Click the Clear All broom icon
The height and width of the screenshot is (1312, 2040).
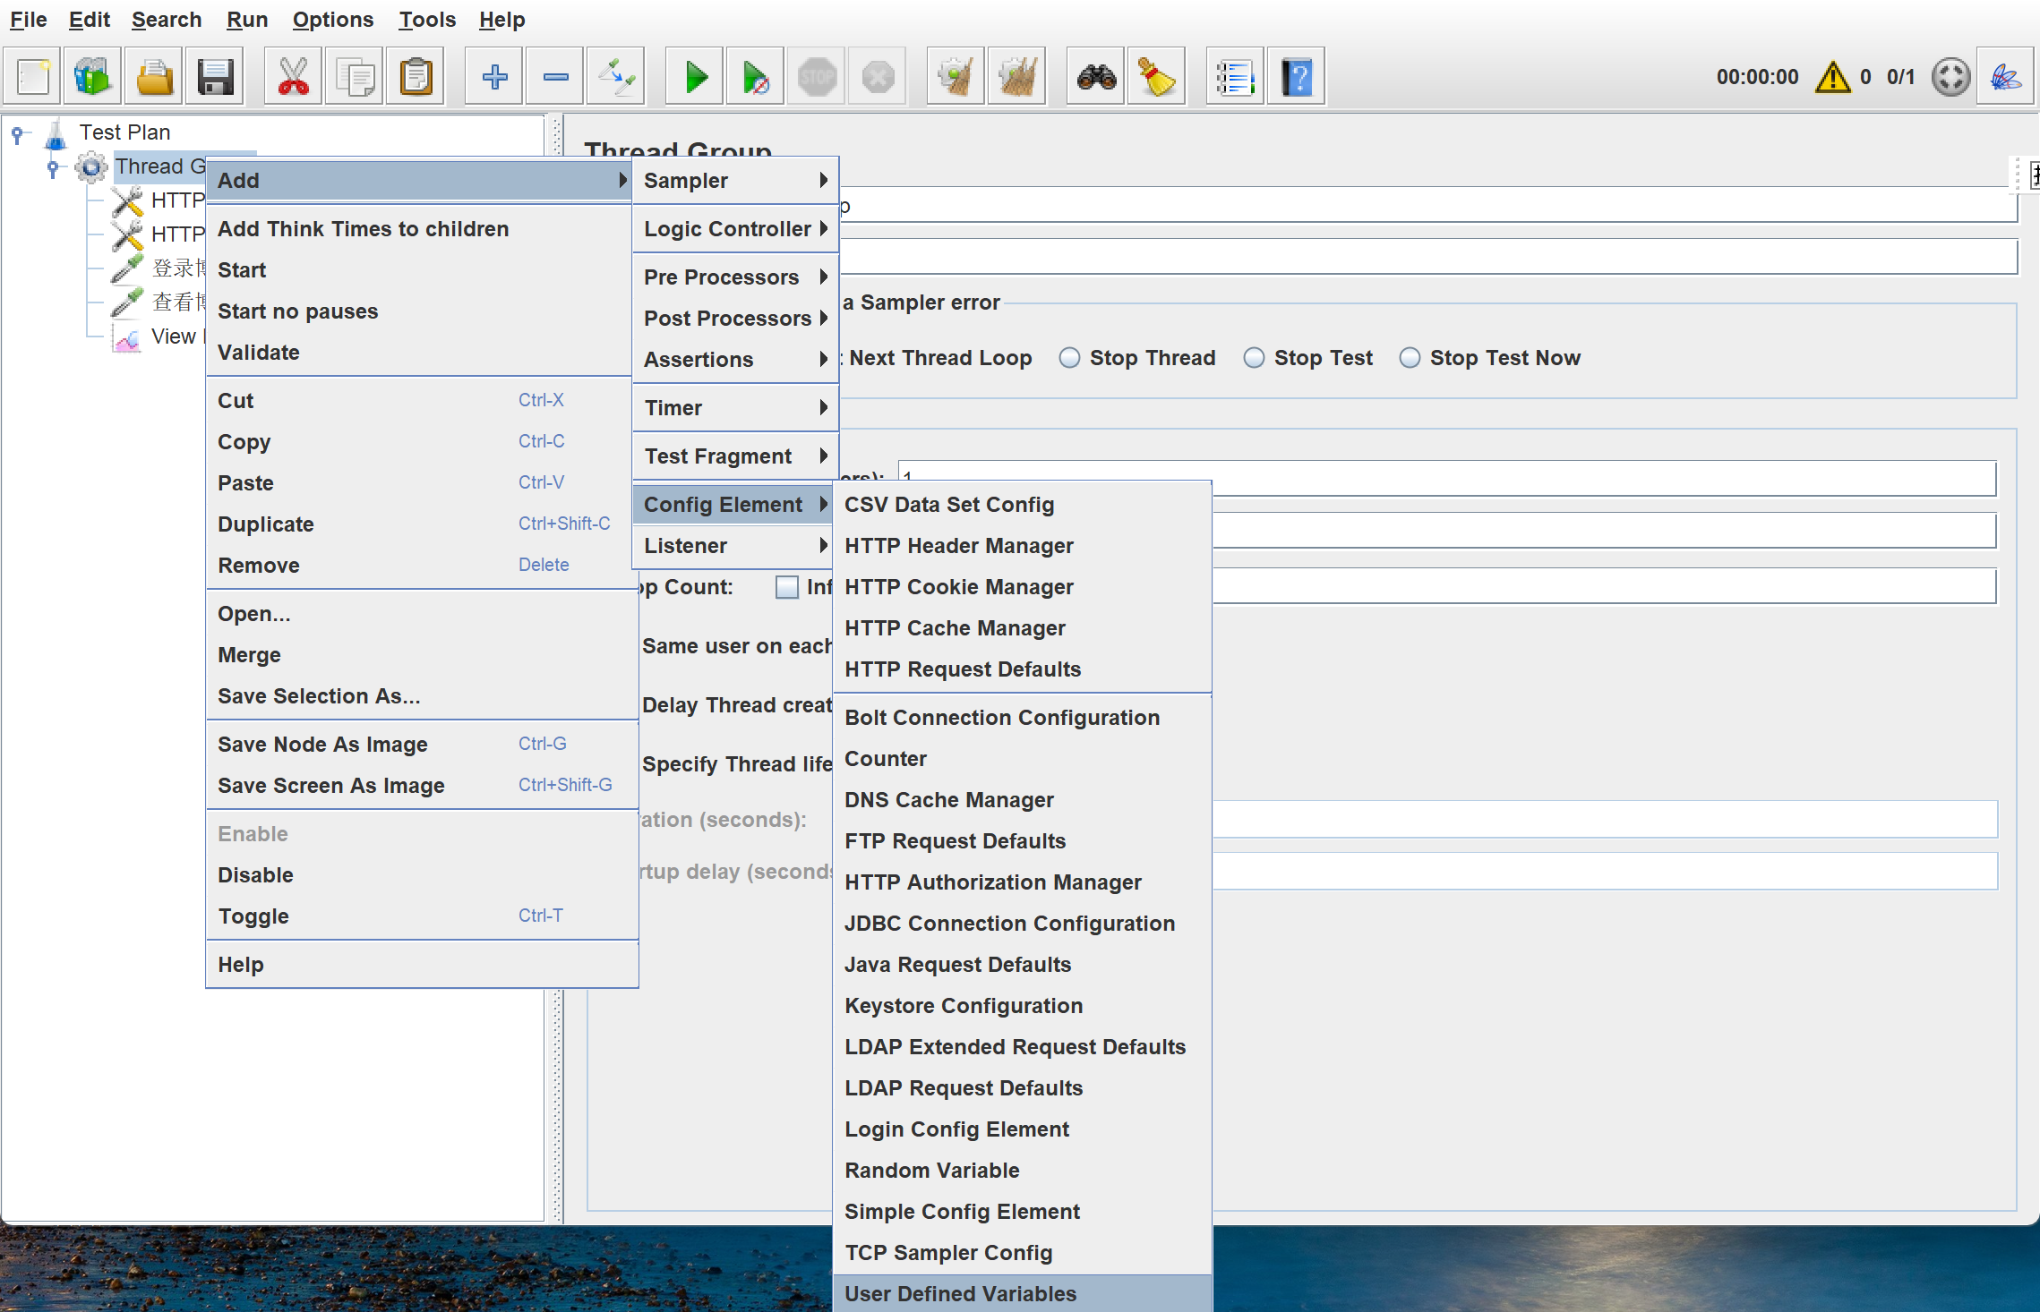(x=1017, y=78)
